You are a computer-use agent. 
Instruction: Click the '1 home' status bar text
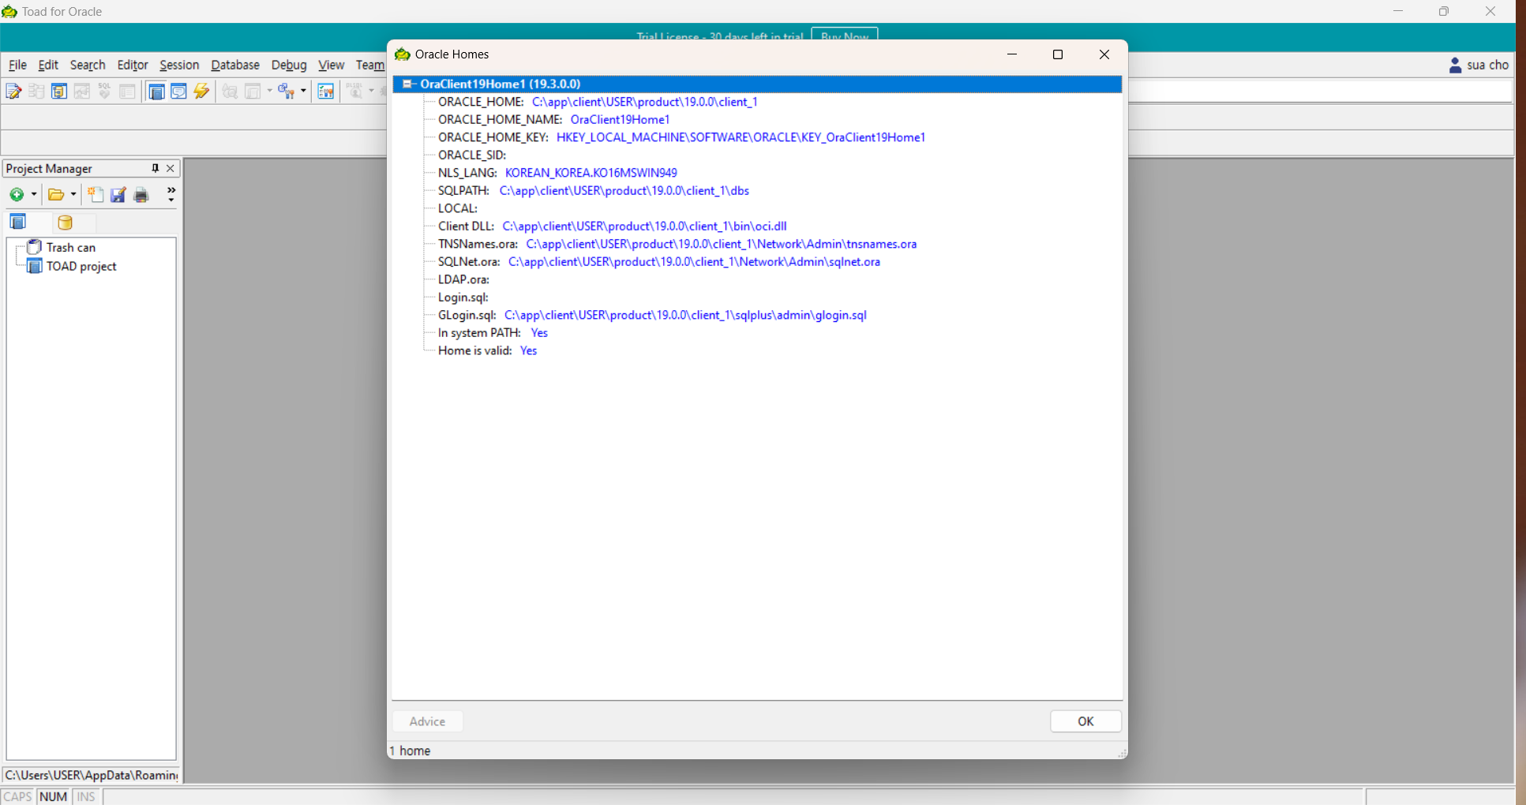[410, 751]
